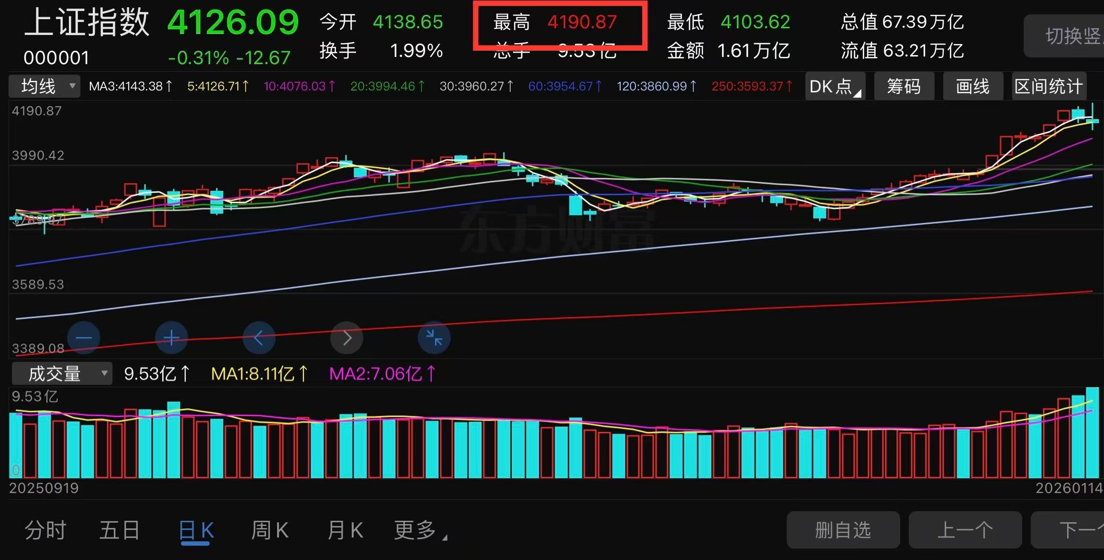Activate the 画线 drawing tool

[972, 87]
